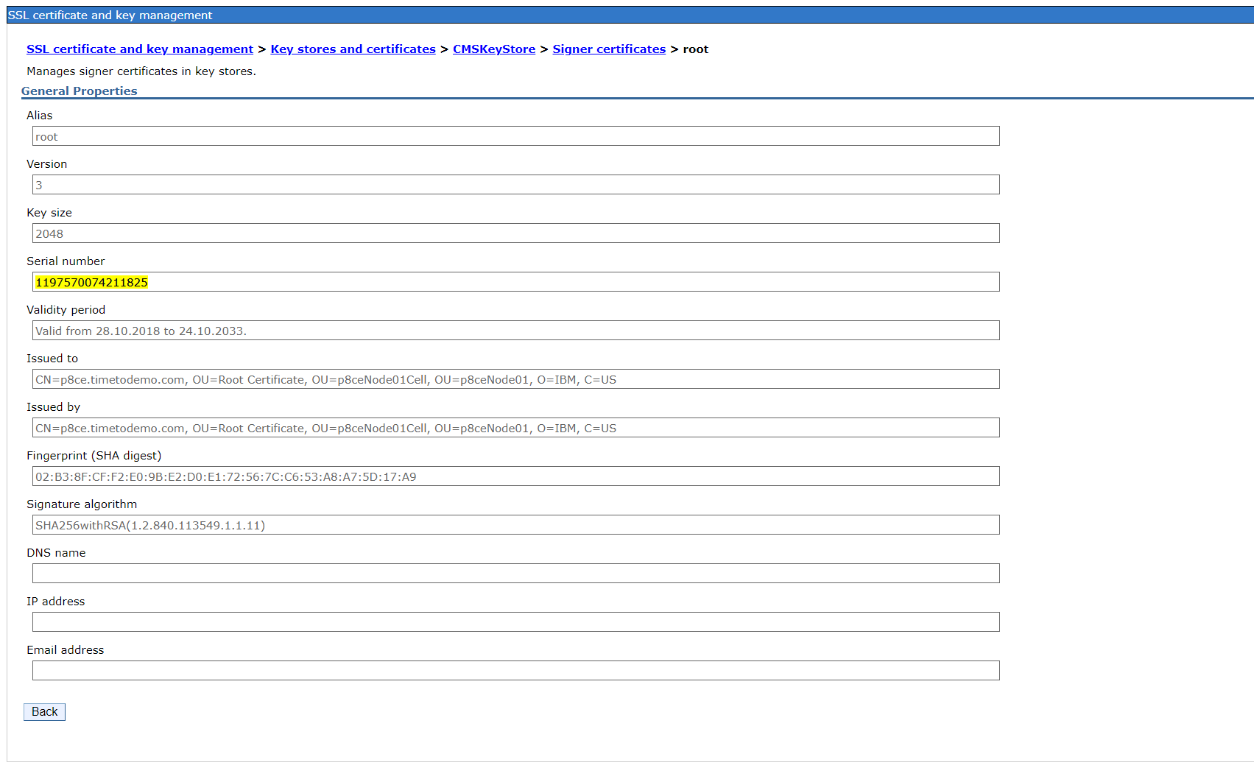
Task: Go to Signer certificates page
Action: [x=609, y=49]
